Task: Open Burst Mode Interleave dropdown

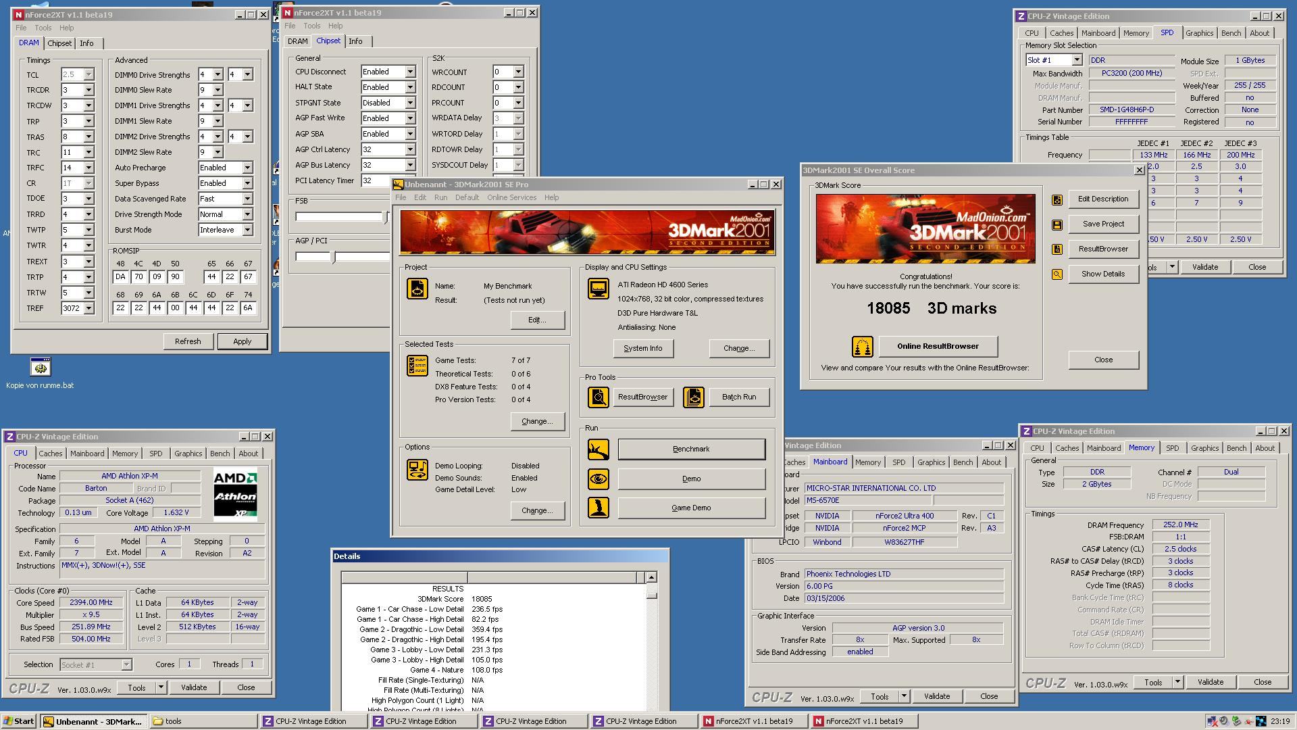Action: (x=247, y=230)
